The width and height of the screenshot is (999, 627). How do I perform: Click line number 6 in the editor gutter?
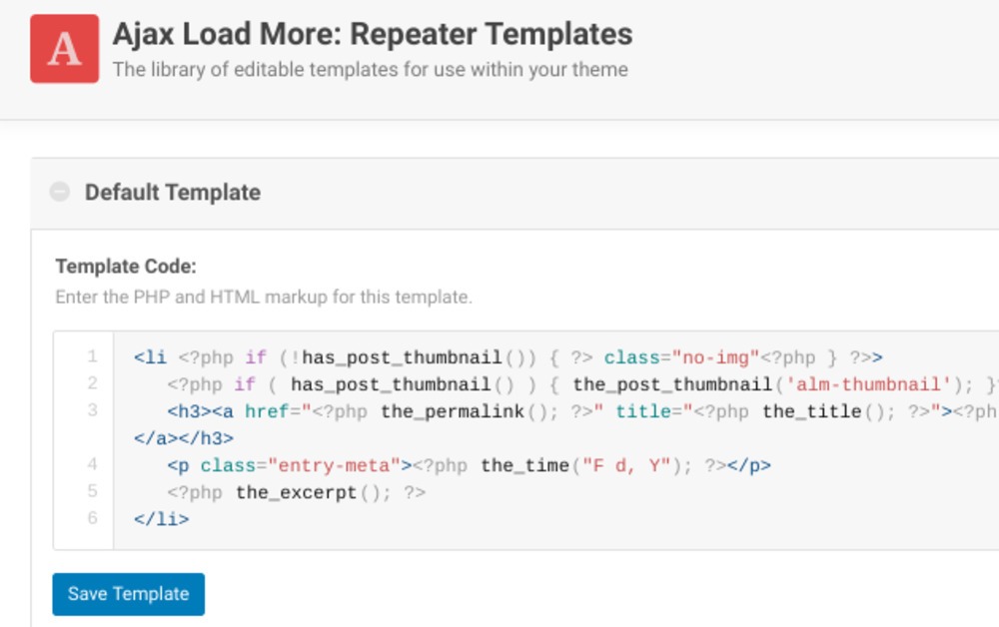pyautogui.click(x=92, y=518)
